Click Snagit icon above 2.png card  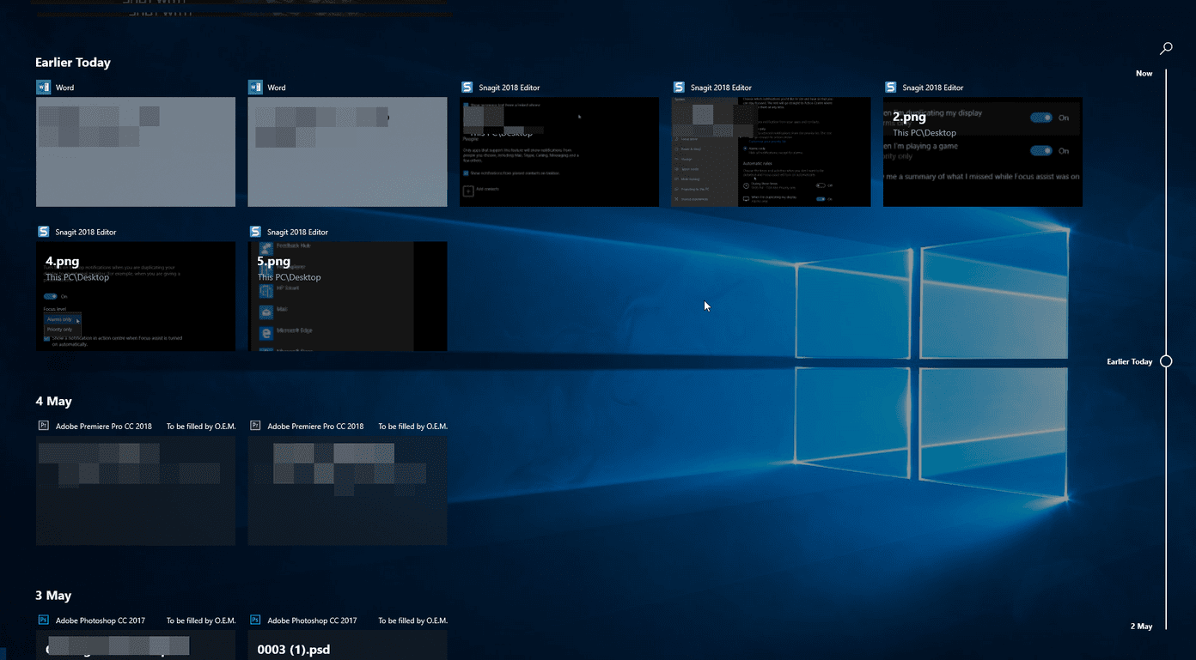point(890,88)
